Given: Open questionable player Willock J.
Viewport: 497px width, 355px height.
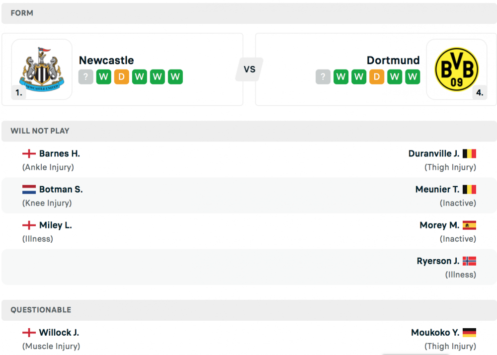Looking at the screenshot, I should tap(59, 333).
